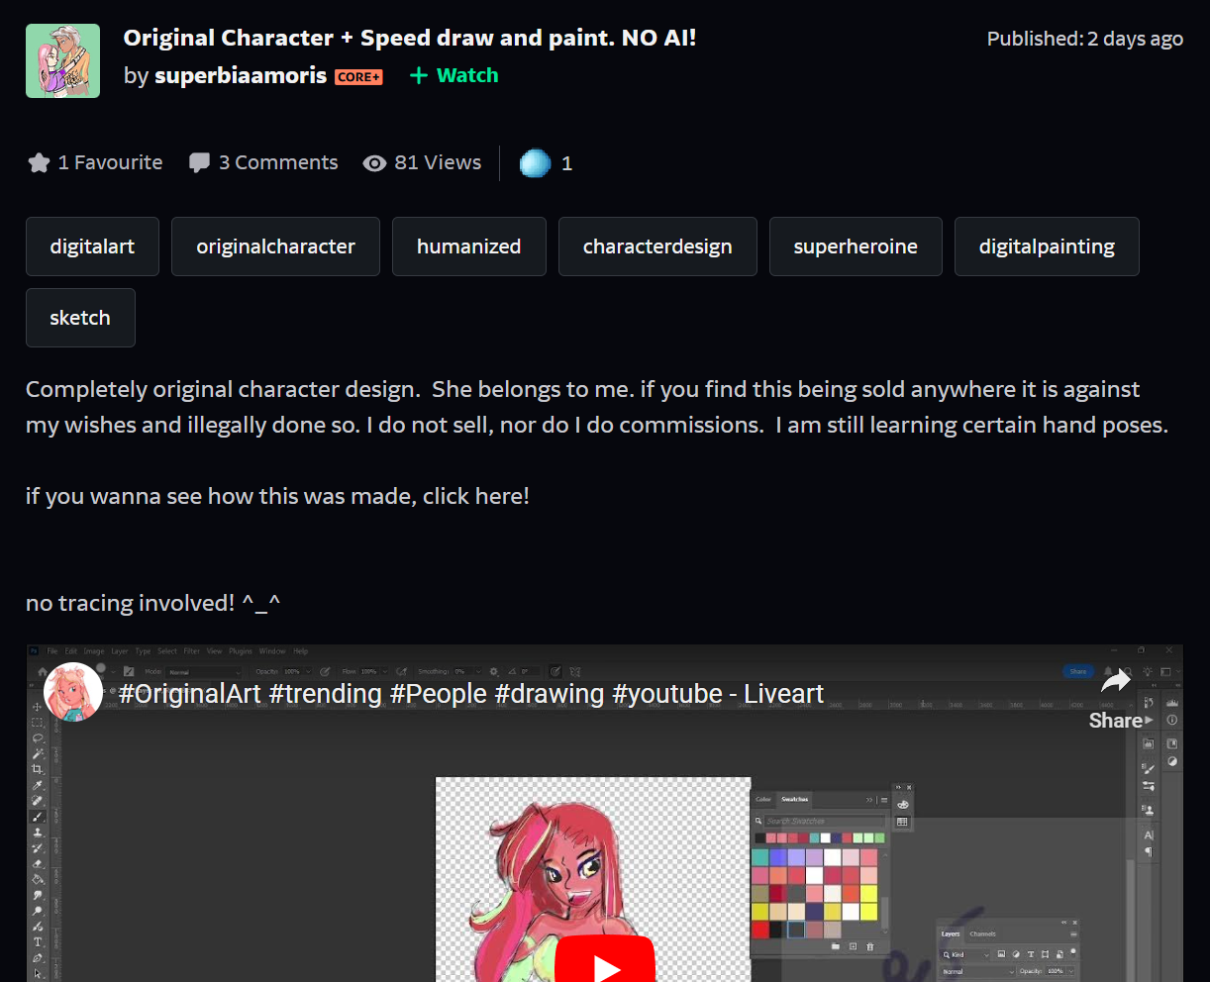Open the digitalart tag

[x=92, y=246]
